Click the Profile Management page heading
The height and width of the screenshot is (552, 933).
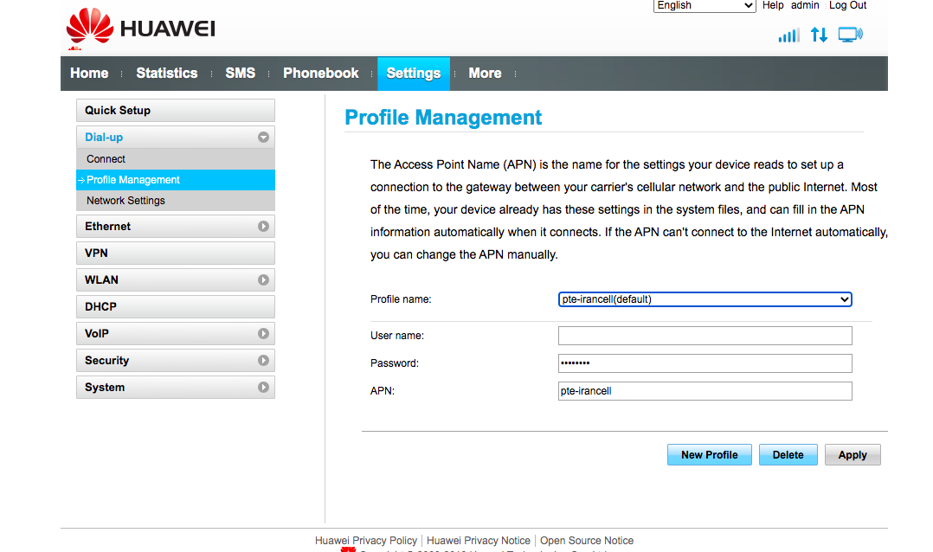(443, 118)
